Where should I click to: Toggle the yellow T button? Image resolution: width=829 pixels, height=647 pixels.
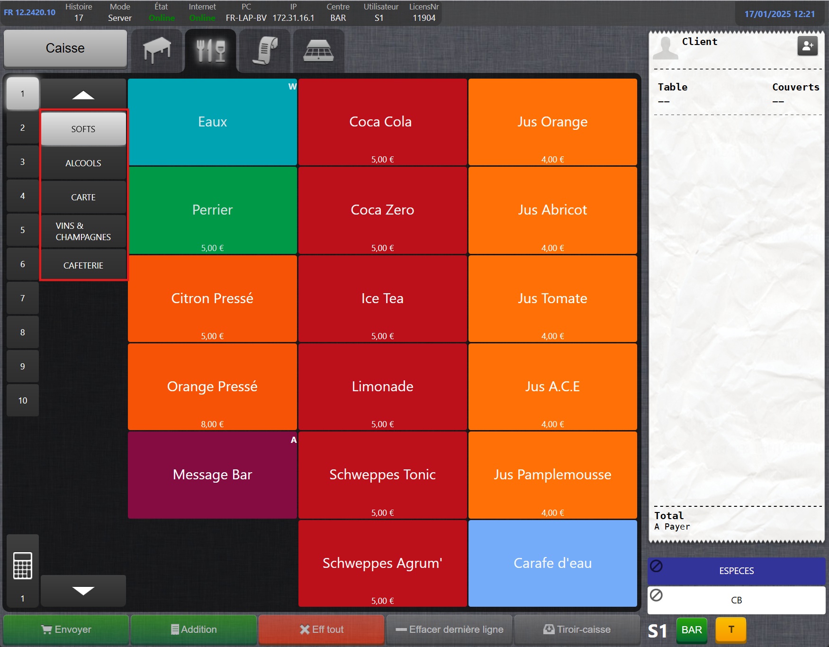point(730,629)
